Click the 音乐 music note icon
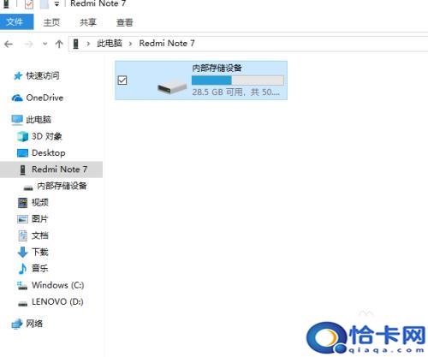The height and width of the screenshot is (357, 428). pyautogui.click(x=22, y=269)
